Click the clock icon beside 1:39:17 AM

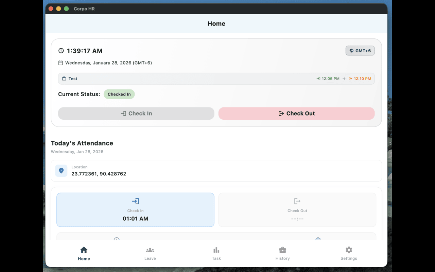61,51
